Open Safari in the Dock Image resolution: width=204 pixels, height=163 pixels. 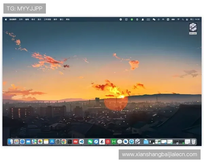pos(22,142)
